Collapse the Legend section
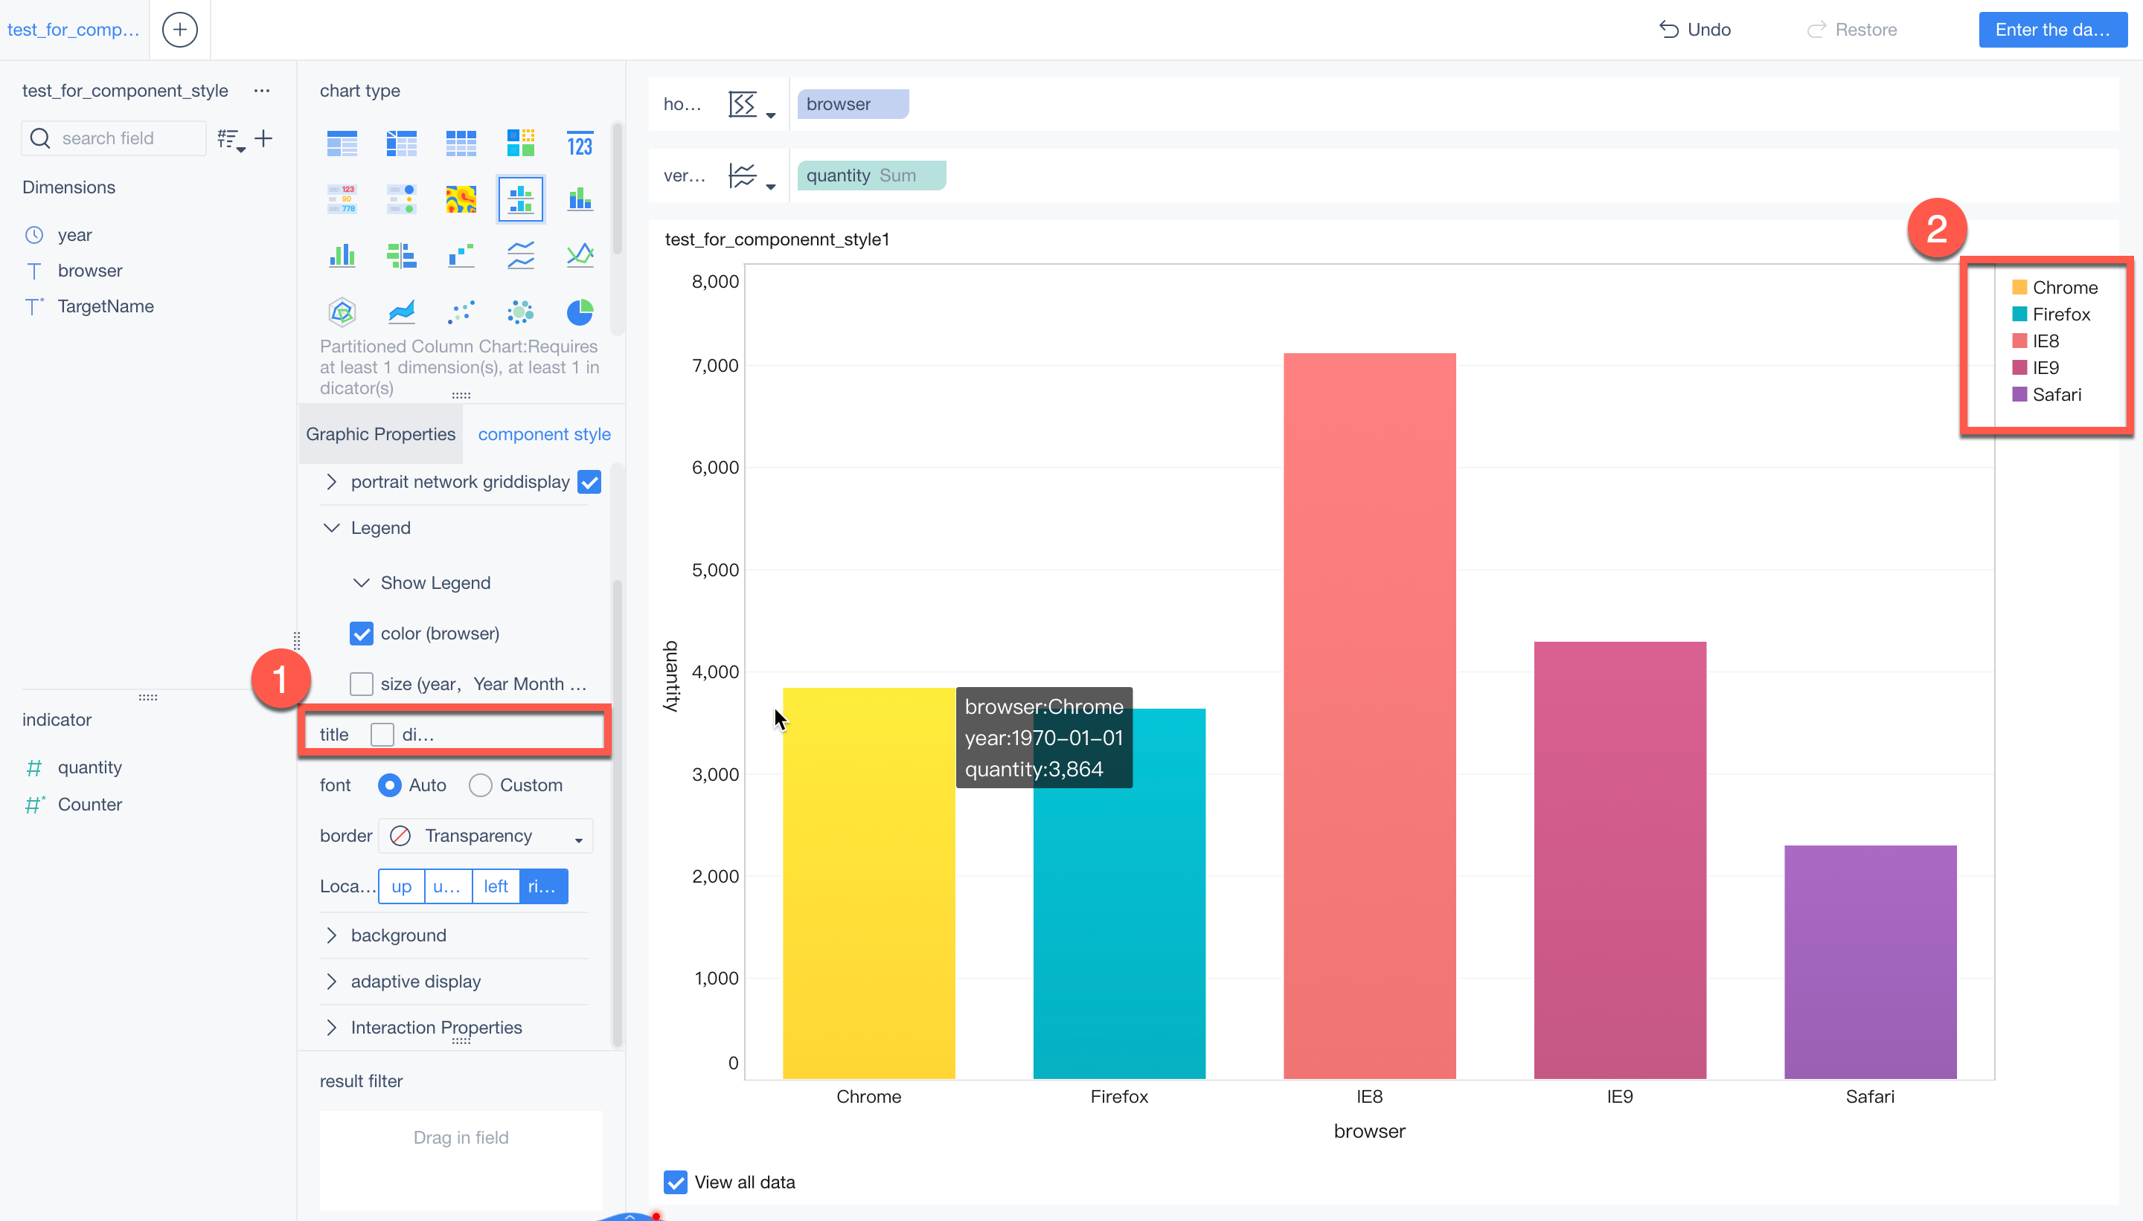Image resolution: width=2143 pixels, height=1221 pixels. 331,527
